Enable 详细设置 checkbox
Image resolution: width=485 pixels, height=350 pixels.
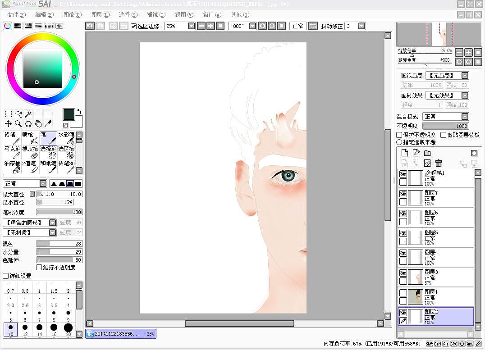[x=5, y=276]
